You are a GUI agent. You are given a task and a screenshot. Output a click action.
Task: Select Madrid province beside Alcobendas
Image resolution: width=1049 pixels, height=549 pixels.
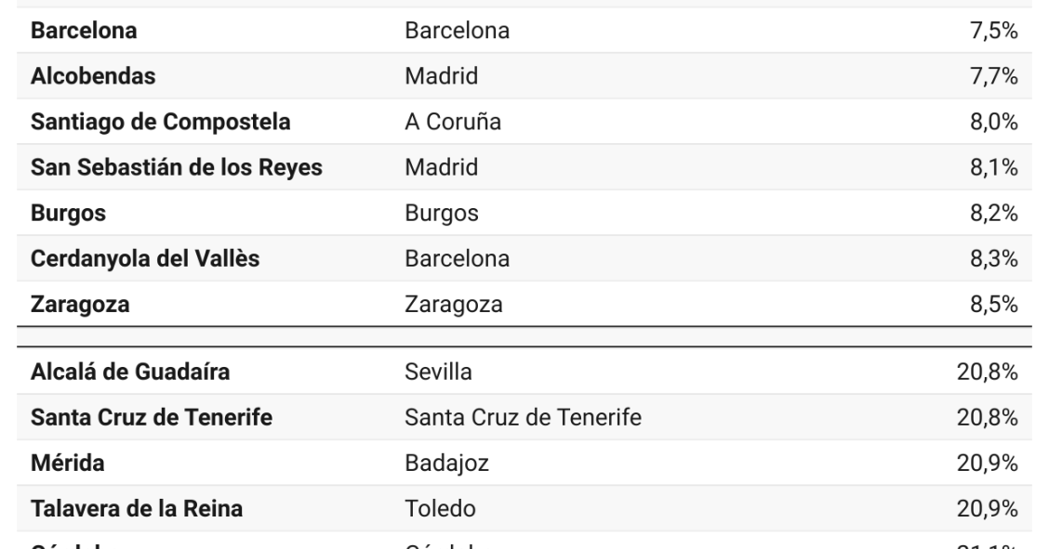pos(442,76)
